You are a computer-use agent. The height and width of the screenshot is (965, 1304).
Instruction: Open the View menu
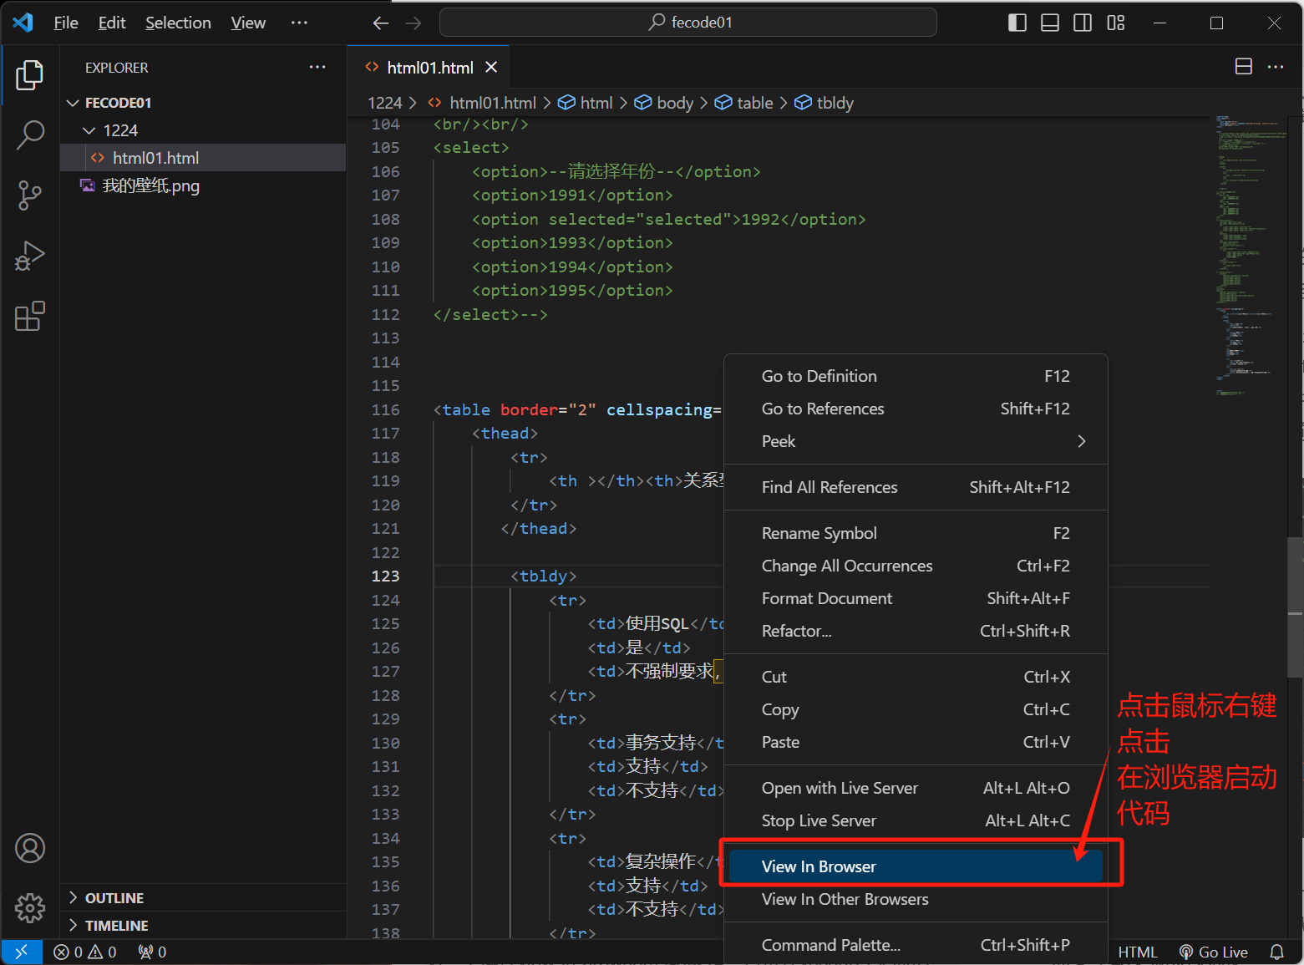tap(248, 23)
